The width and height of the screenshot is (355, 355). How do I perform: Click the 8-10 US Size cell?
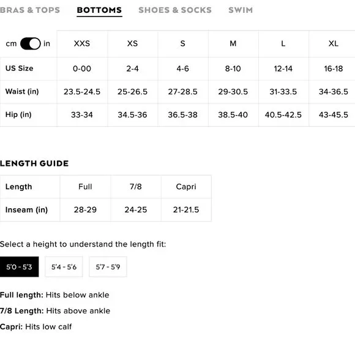click(x=233, y=69)
